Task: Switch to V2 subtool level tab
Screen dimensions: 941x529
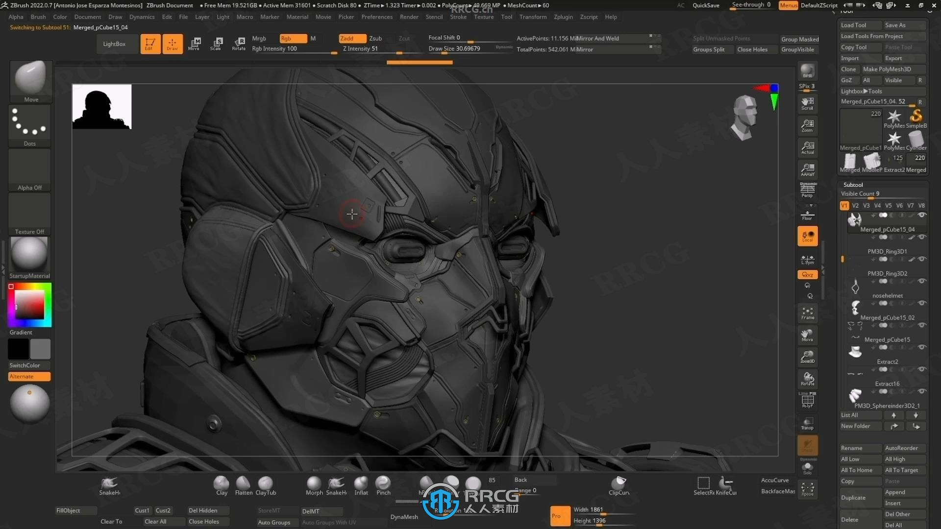Action: (x=856, y=205)
